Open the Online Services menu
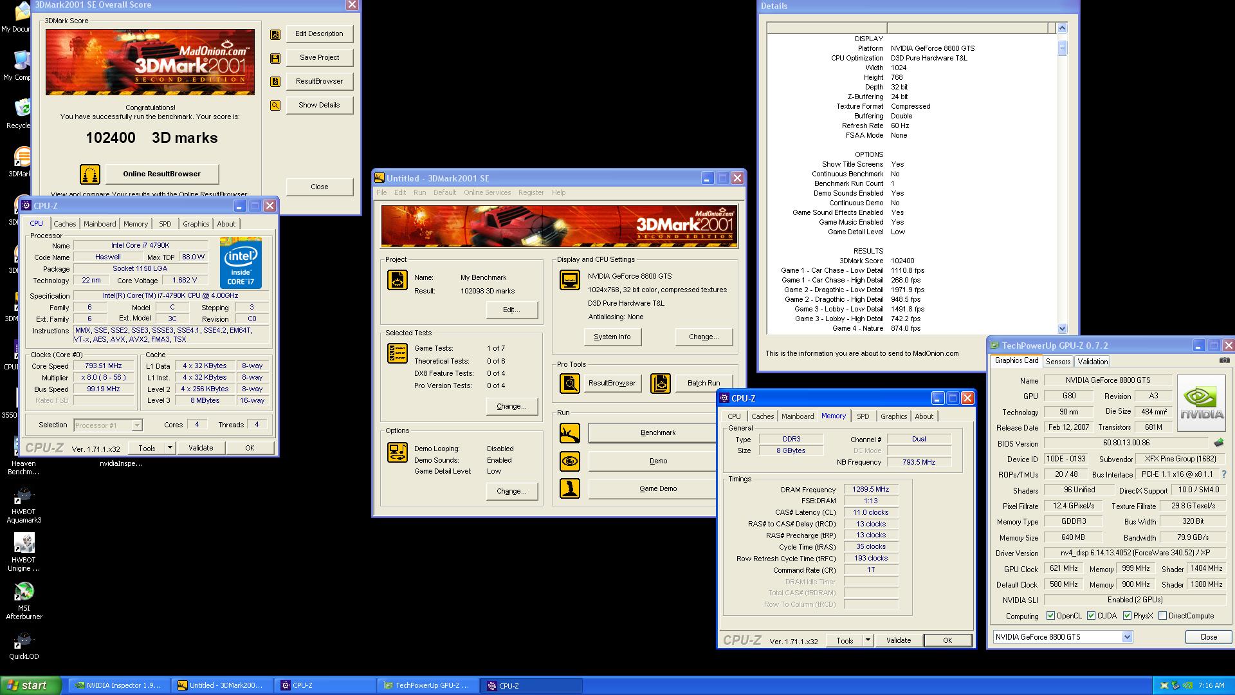This screenshot has width=1235, height=695. pyautogui.click(x=487, y=192)
